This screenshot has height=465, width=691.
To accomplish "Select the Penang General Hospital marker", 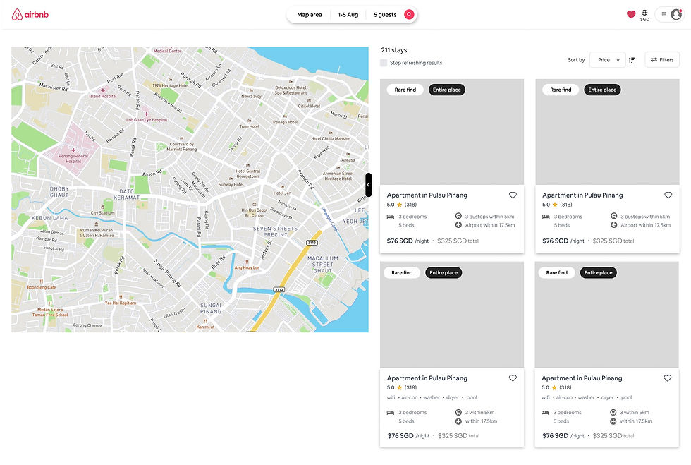I will point(73,150).
